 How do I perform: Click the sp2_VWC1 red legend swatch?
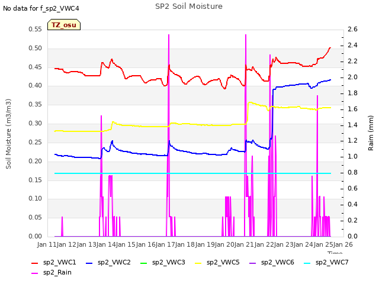35,263
